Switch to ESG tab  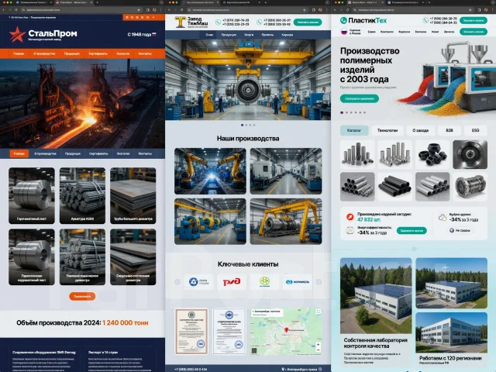point(475,130)
